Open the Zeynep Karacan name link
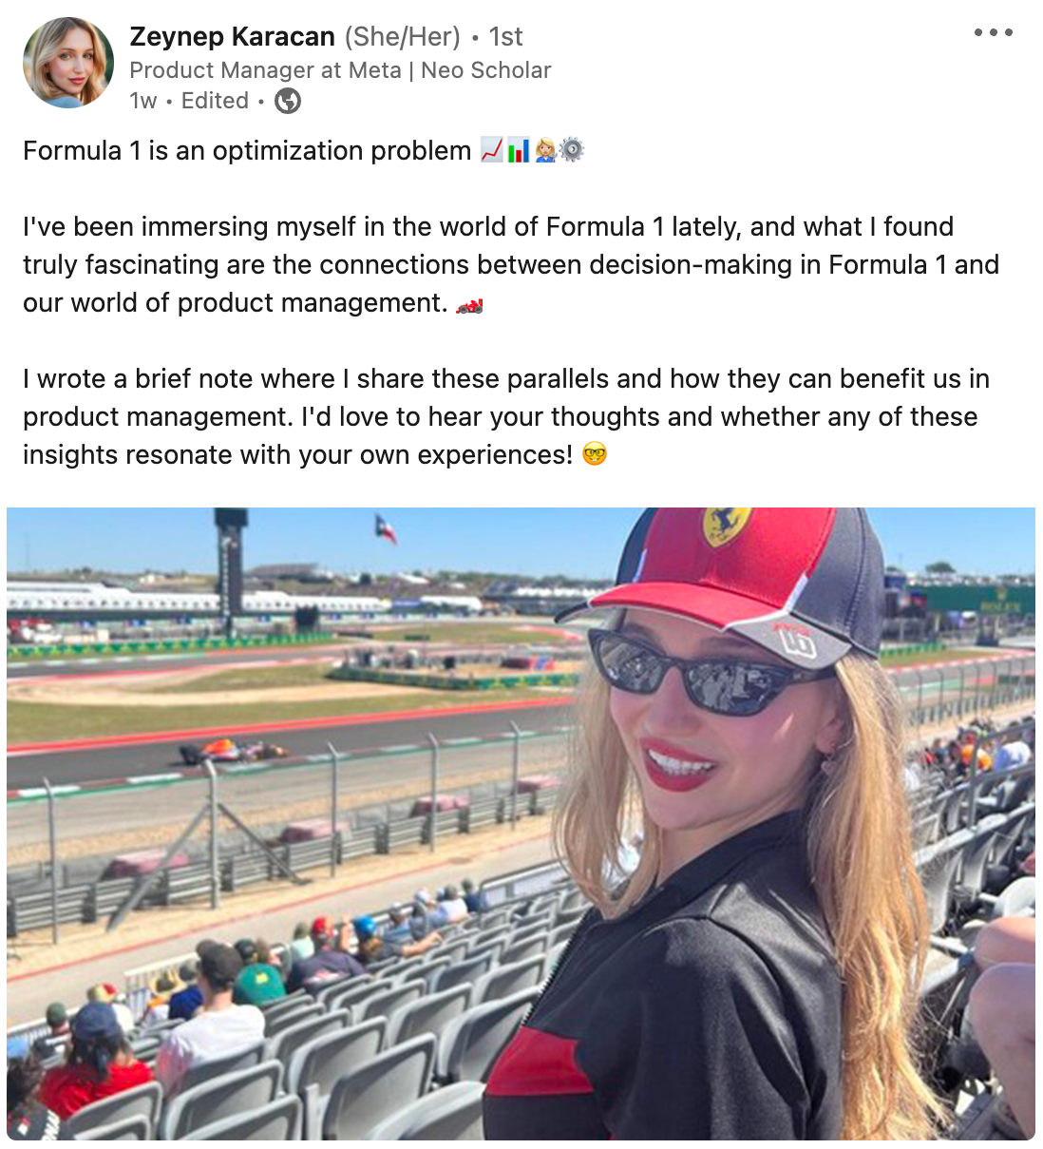This screenshot has width=1043, height=1149. [232, 37]
